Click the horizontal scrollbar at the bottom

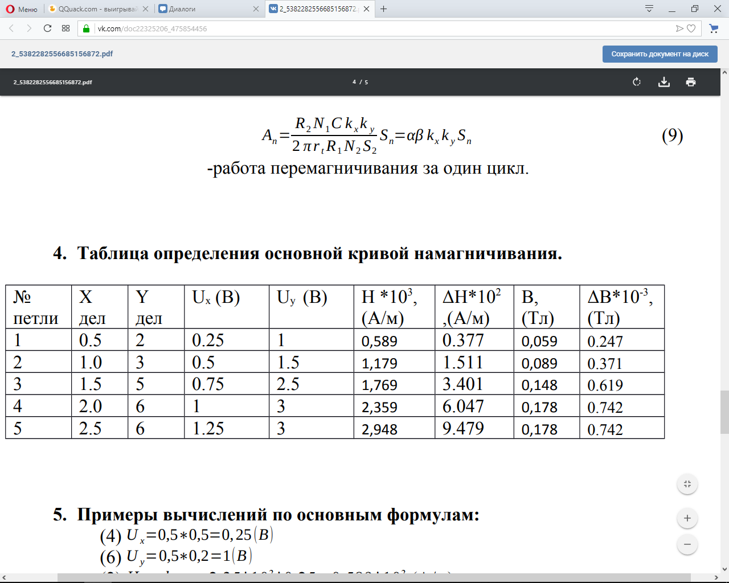pos(374,578)
